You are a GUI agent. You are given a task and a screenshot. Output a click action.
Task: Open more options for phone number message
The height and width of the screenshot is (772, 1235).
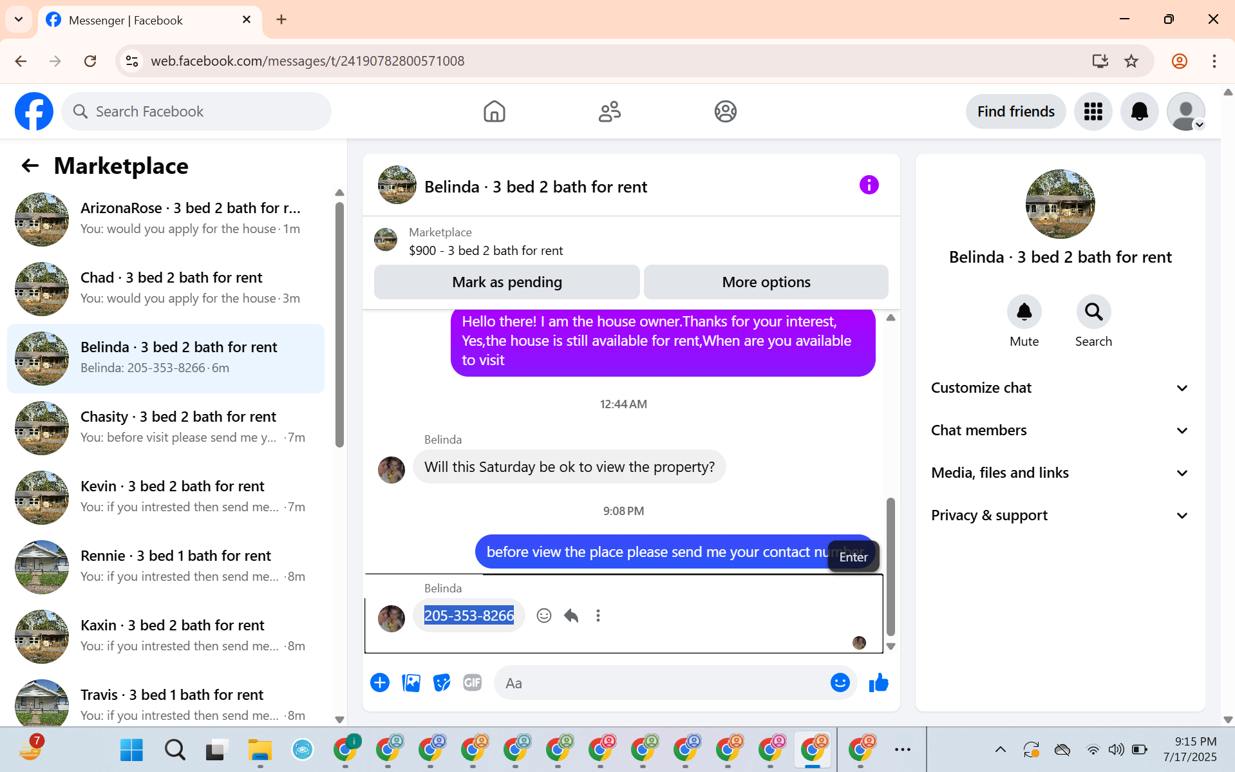pyautogui.click(x=598, y=616)
